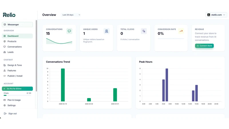The width and height of the screenshot is (229, 129).
Task: Click the sparkle icon on Go Pro button
Action: click(x=4, y=89)
